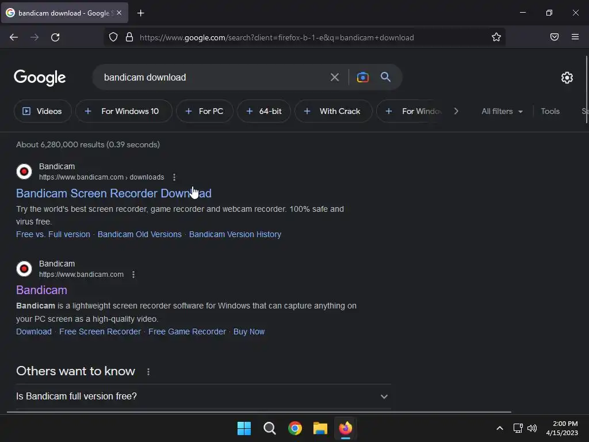This screenshot has height=442, width=589.
Task: Show hidden system tray icons
Action: click(x=500, y=428)
